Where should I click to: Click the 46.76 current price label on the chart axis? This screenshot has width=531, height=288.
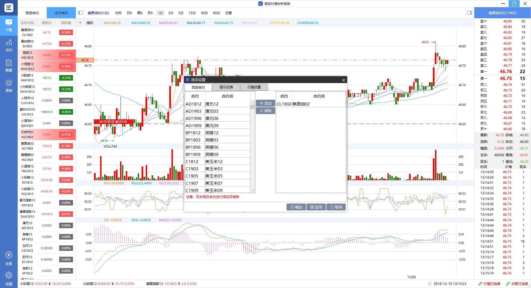point(85,60)
